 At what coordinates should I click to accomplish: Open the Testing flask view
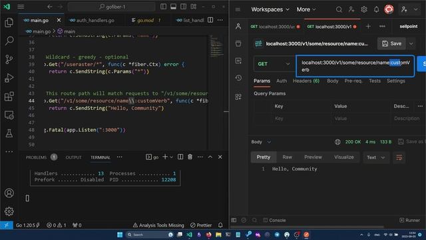click(9, 133)
